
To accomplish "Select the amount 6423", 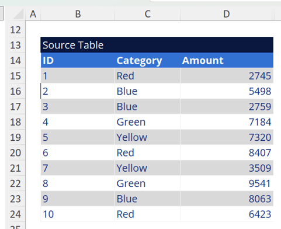I will [227, 214].
